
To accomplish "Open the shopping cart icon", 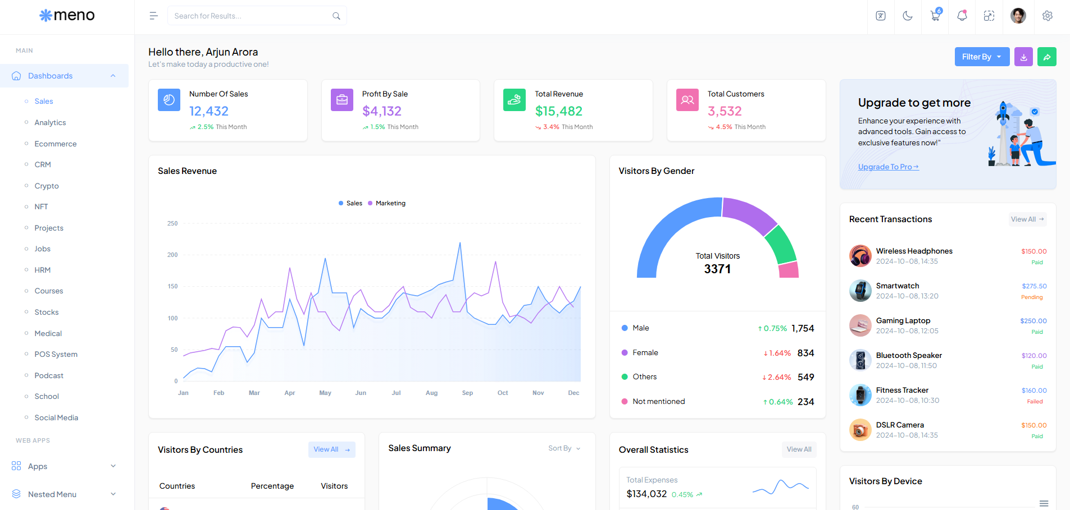I will coord(935,16).
